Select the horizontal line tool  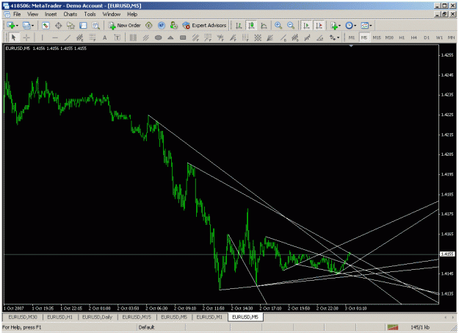tap(55, 37)
